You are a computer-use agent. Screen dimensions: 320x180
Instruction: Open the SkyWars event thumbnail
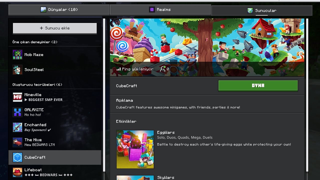(x=135, y=177)
